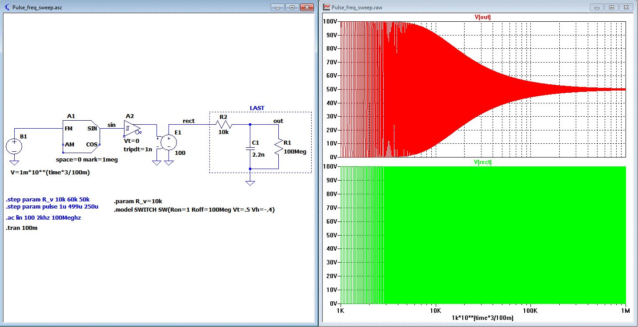Select the V(rect) trace label
This screenshot has width=638, height=327.
[x=482, y=162]
